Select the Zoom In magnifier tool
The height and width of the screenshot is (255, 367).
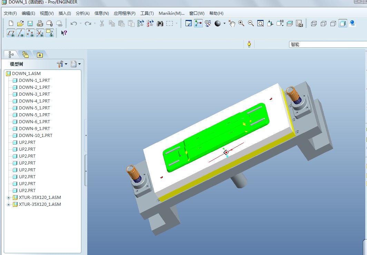point(241,23)
